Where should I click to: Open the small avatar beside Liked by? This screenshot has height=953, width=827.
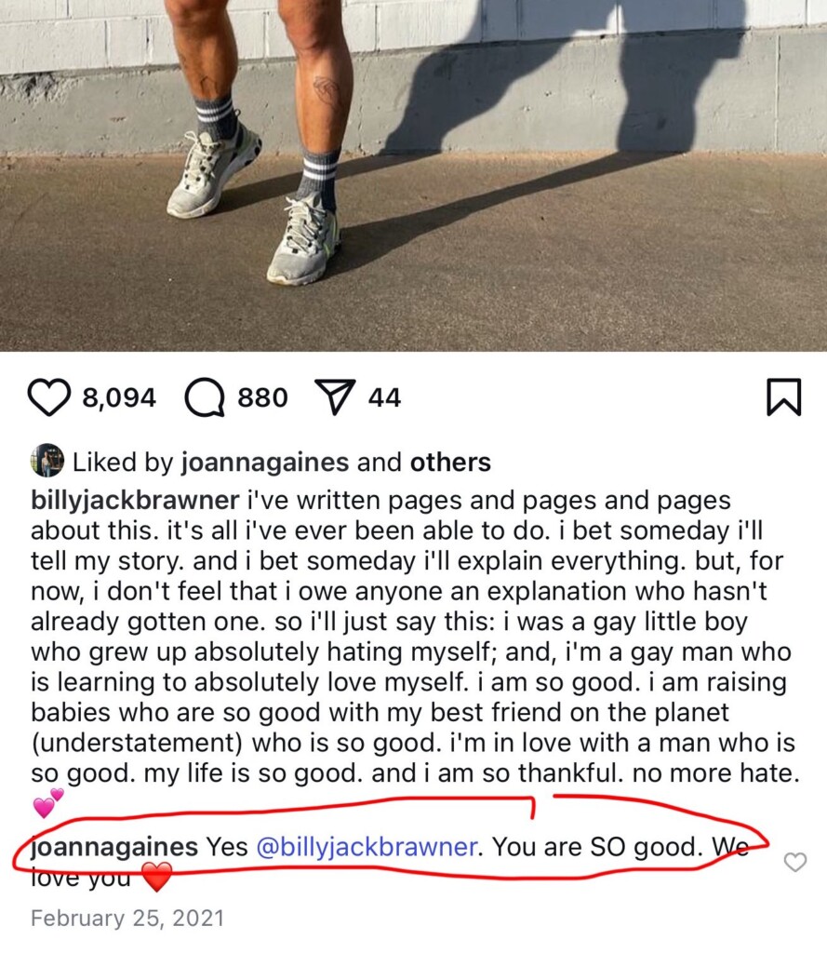(47, 461)
